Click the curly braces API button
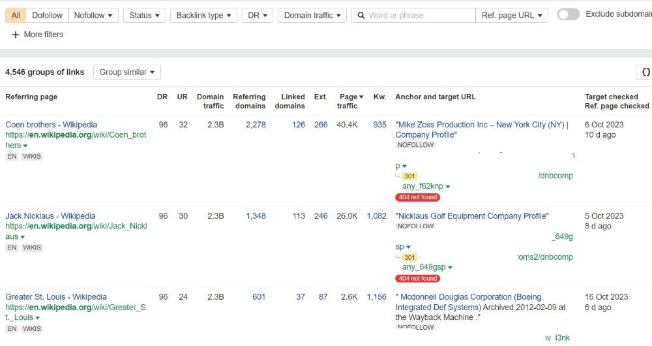 645,72
